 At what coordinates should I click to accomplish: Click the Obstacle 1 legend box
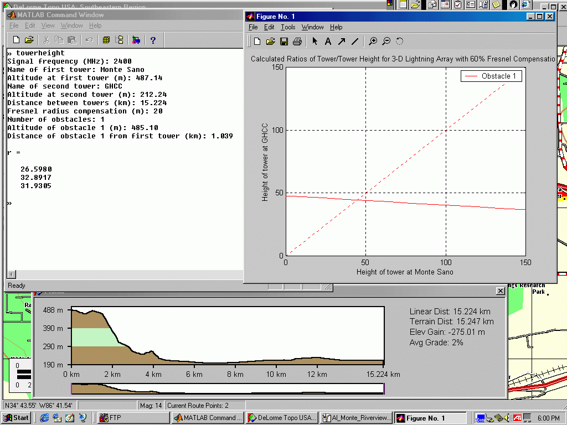click(x=491, y=76)
